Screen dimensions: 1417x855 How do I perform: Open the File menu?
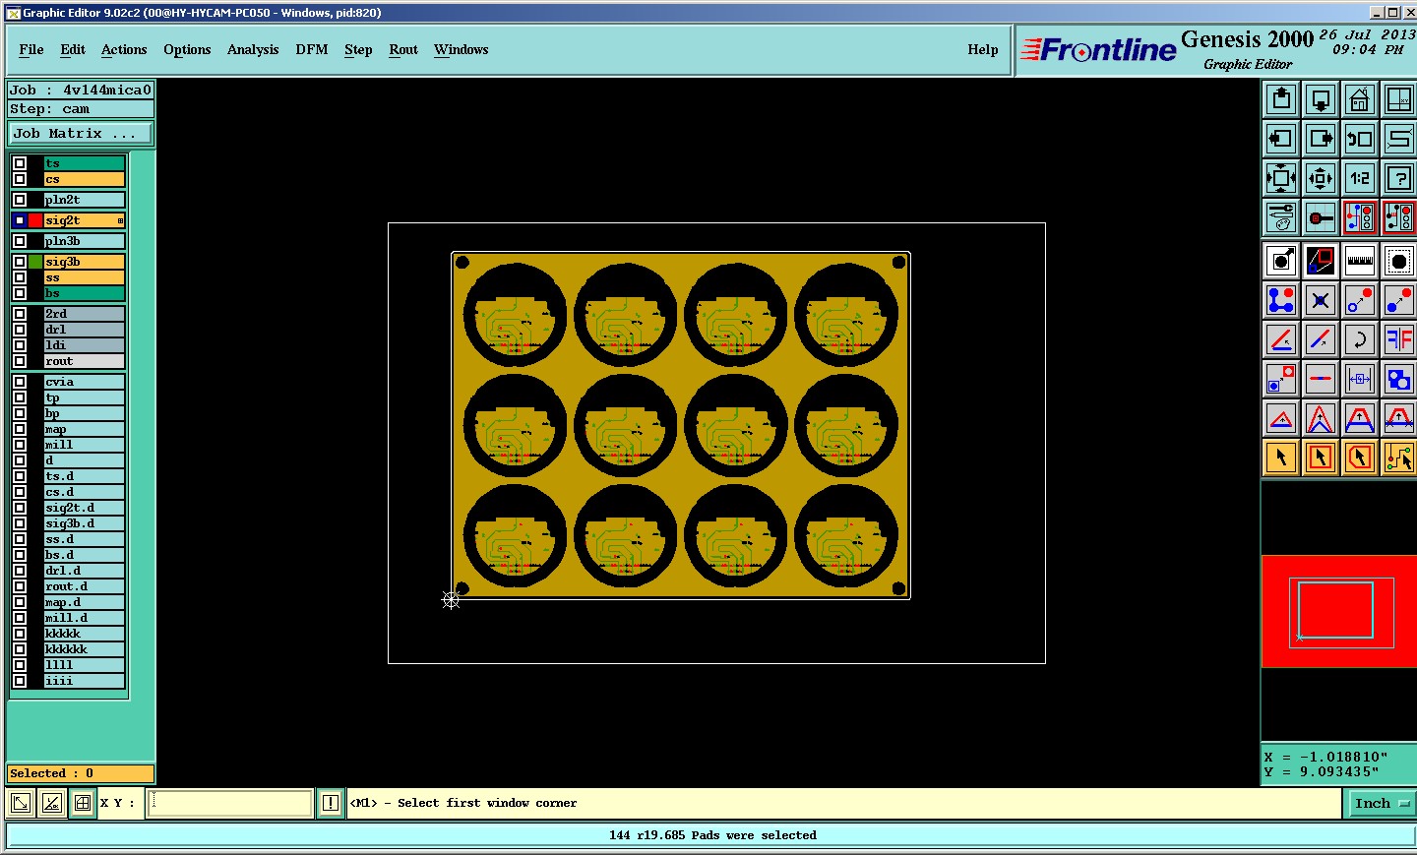(31, 49)
